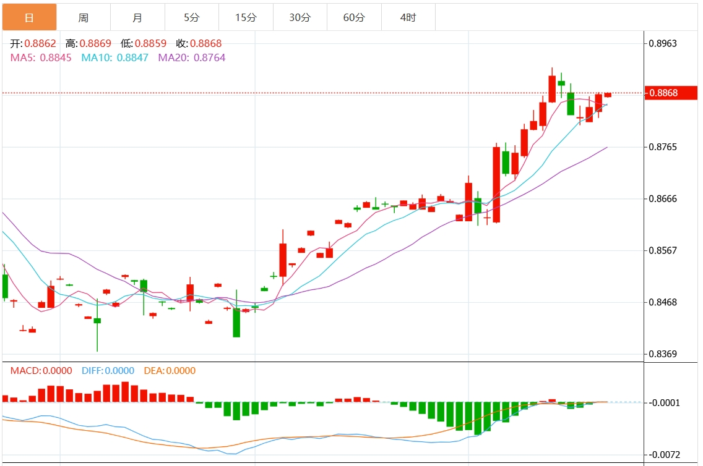Switch to the 月 monthly tab
The width and height of the screenshot is (703, 466).
pyautogui.click(x=137, y=17)
